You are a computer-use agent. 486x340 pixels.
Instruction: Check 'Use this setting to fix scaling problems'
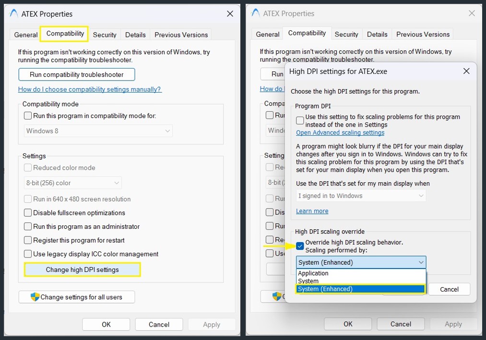coord(300,120)
